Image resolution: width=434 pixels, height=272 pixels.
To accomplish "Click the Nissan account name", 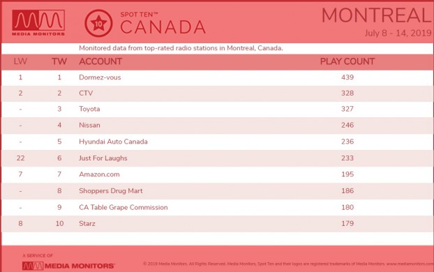I will (89, 125).
